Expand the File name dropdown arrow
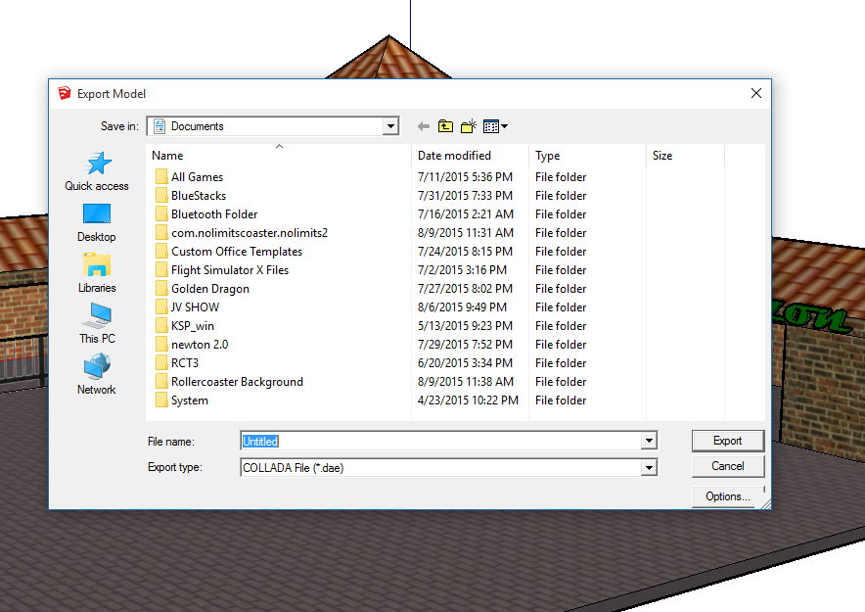 click(648, 442)
